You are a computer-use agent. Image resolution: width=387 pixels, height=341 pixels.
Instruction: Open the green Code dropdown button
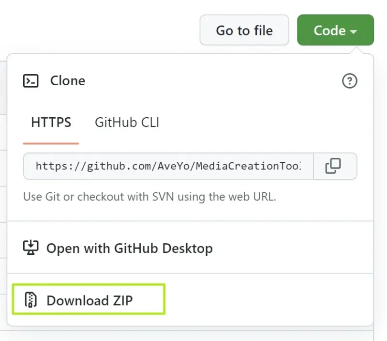[335, 31]
